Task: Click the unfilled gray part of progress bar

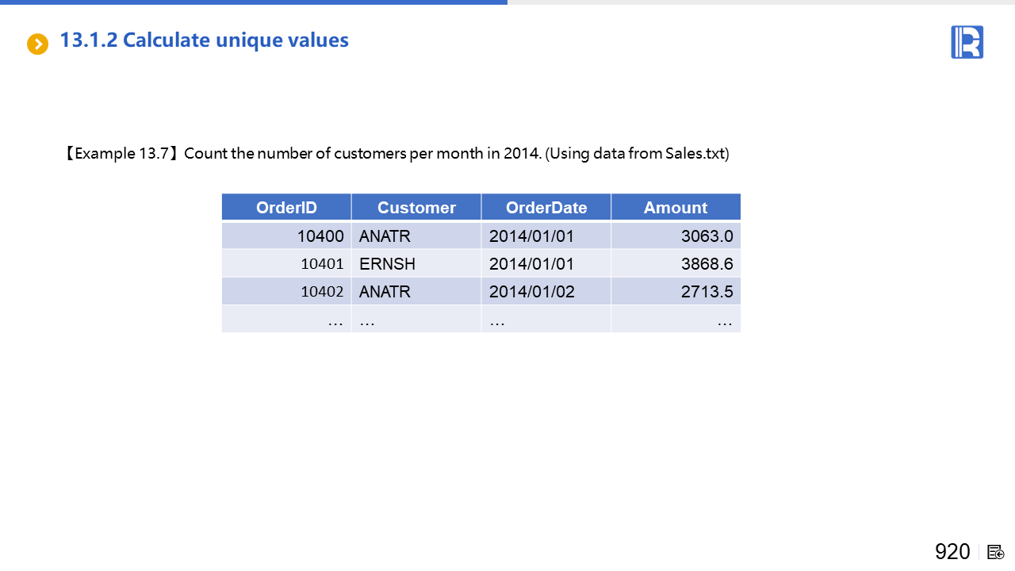Action: click(x=761, y=2)
